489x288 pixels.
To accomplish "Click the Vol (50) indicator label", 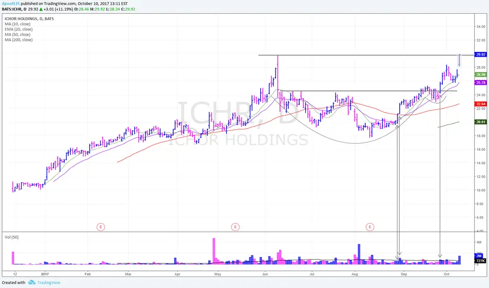I will click(12, 237).
